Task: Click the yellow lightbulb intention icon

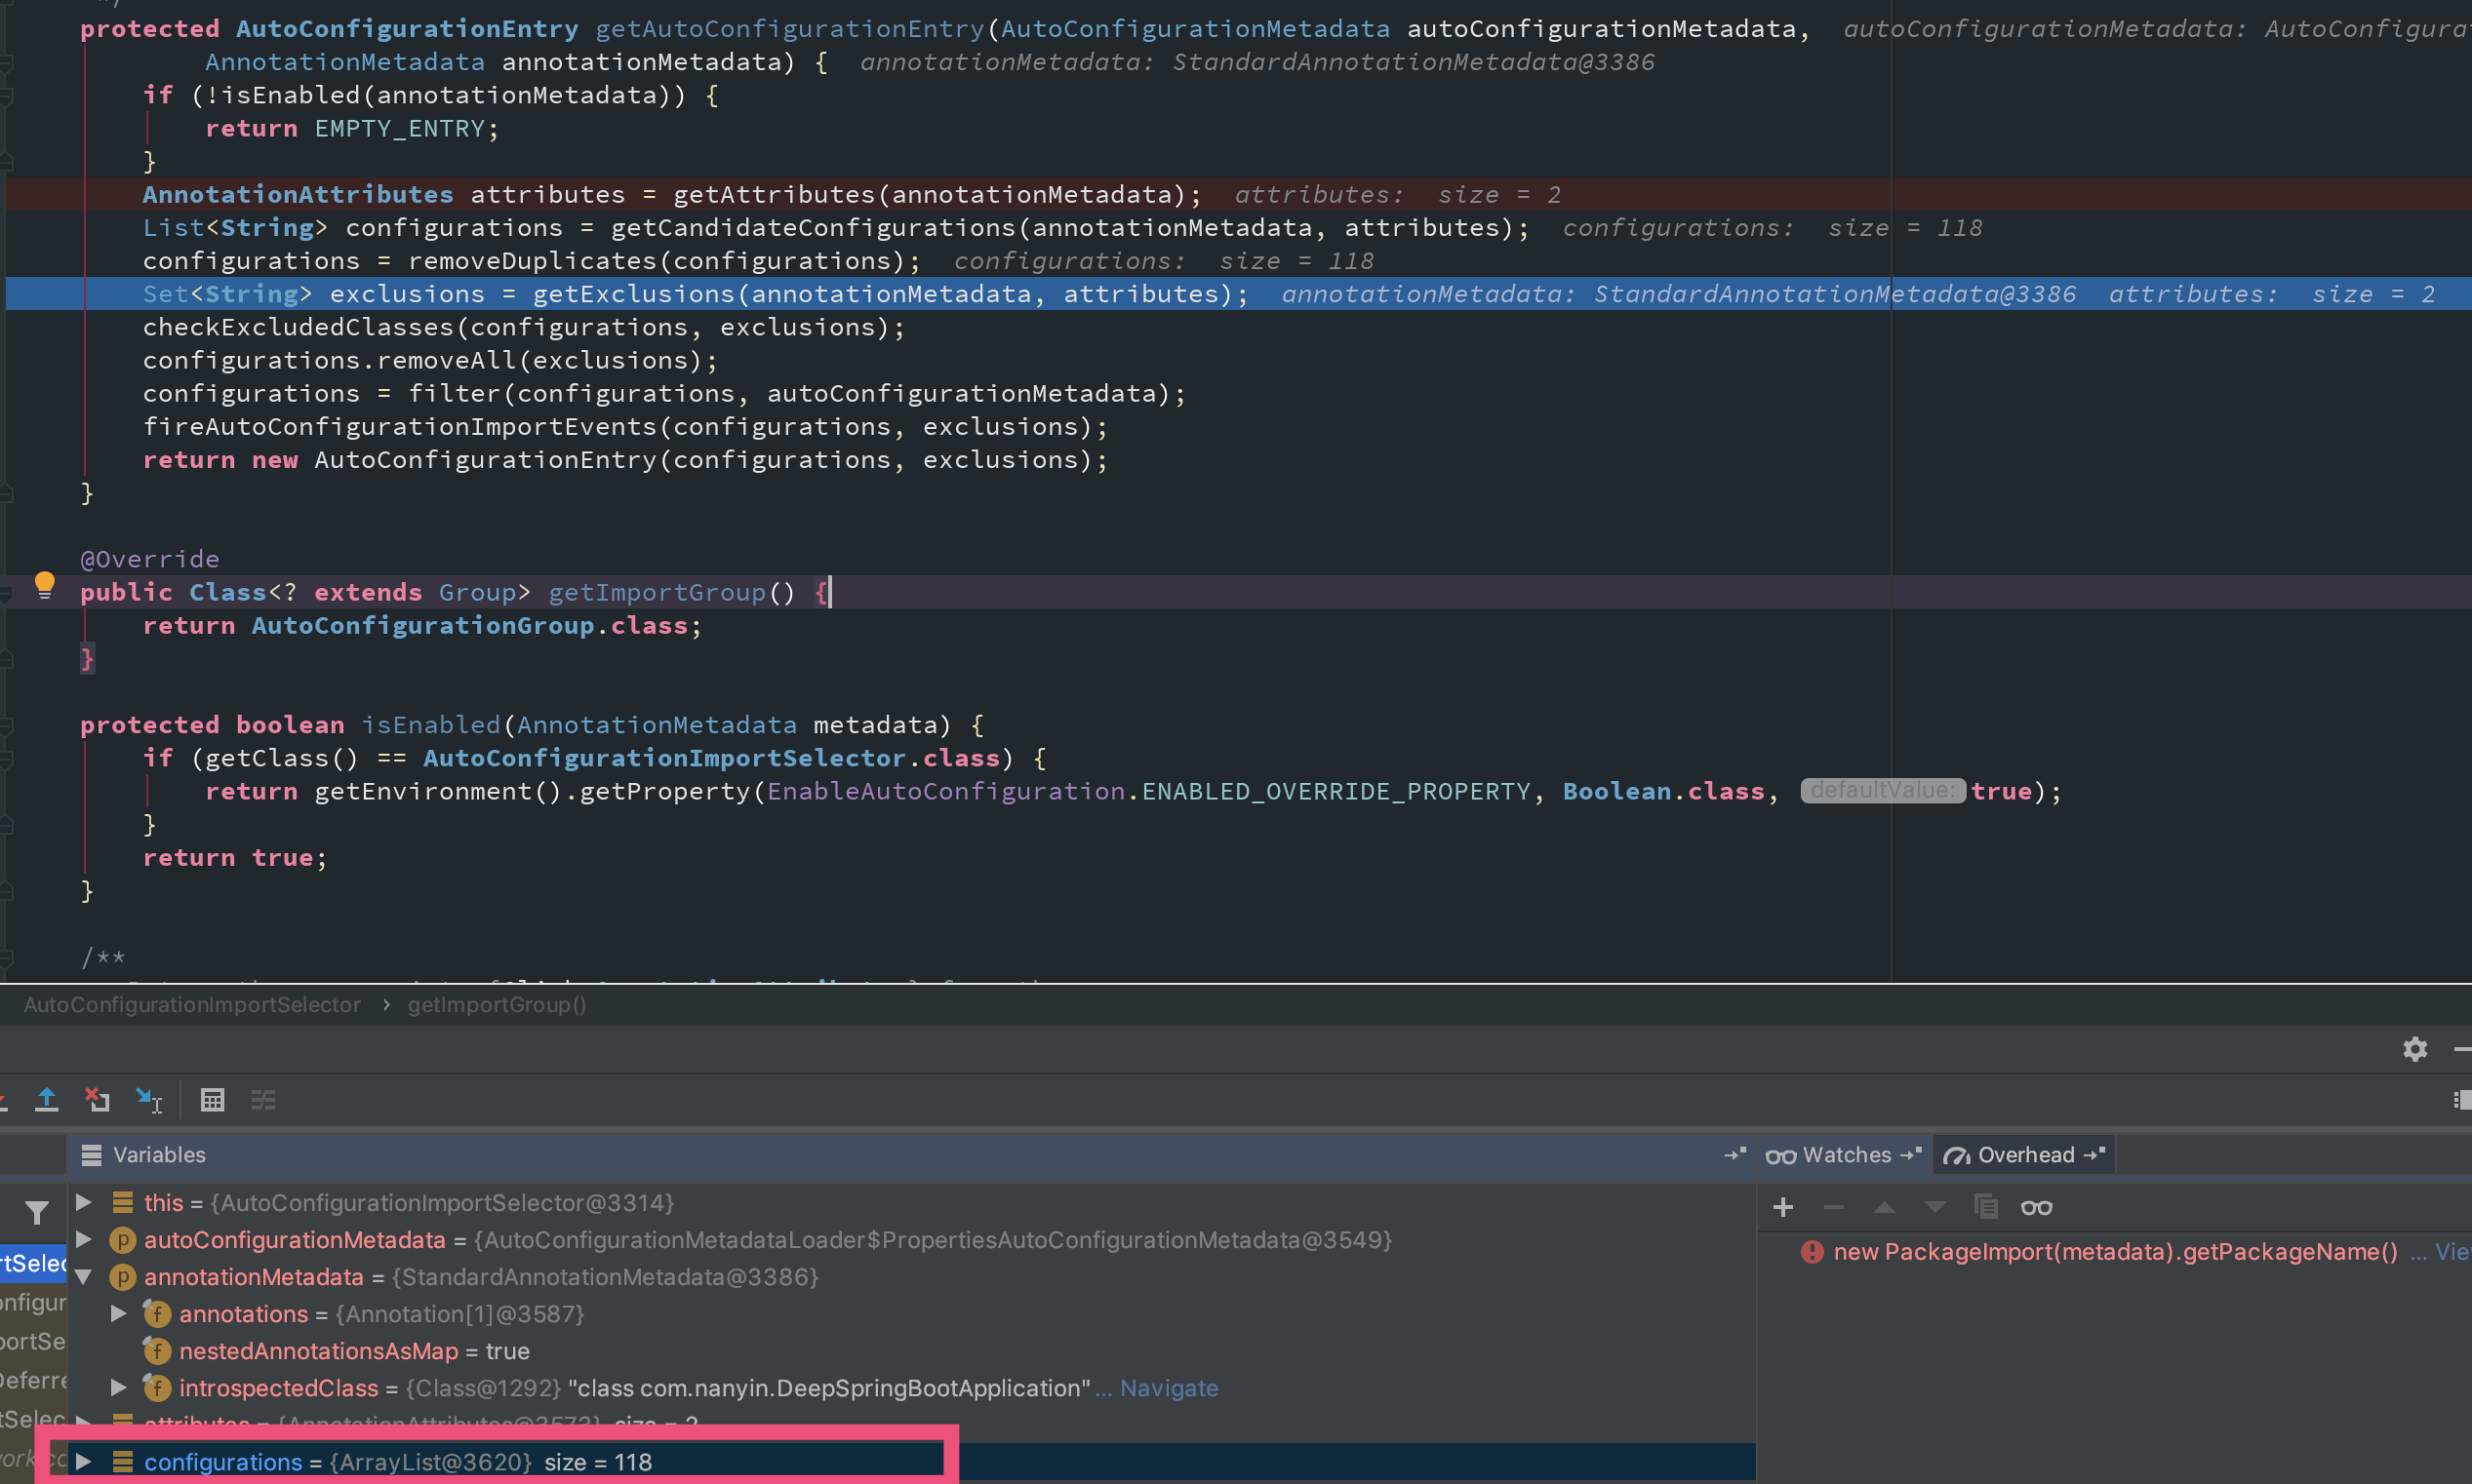Action: (x=44, y=584)
